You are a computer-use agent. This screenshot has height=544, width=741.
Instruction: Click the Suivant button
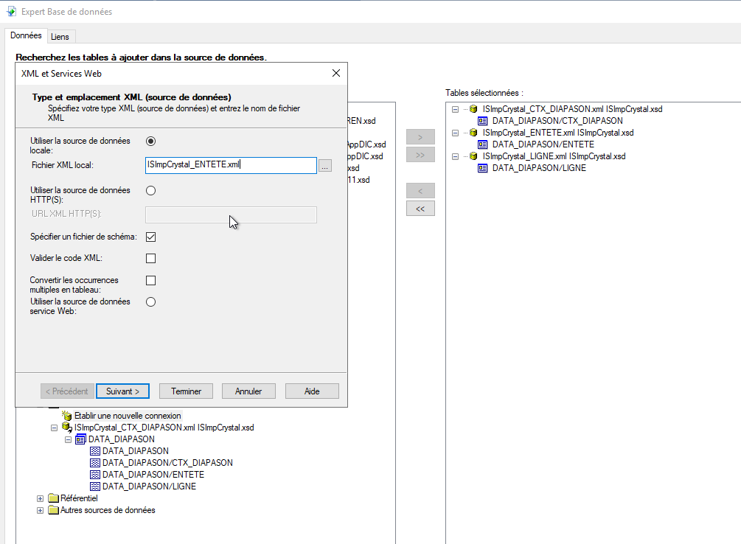click(122, 391)
